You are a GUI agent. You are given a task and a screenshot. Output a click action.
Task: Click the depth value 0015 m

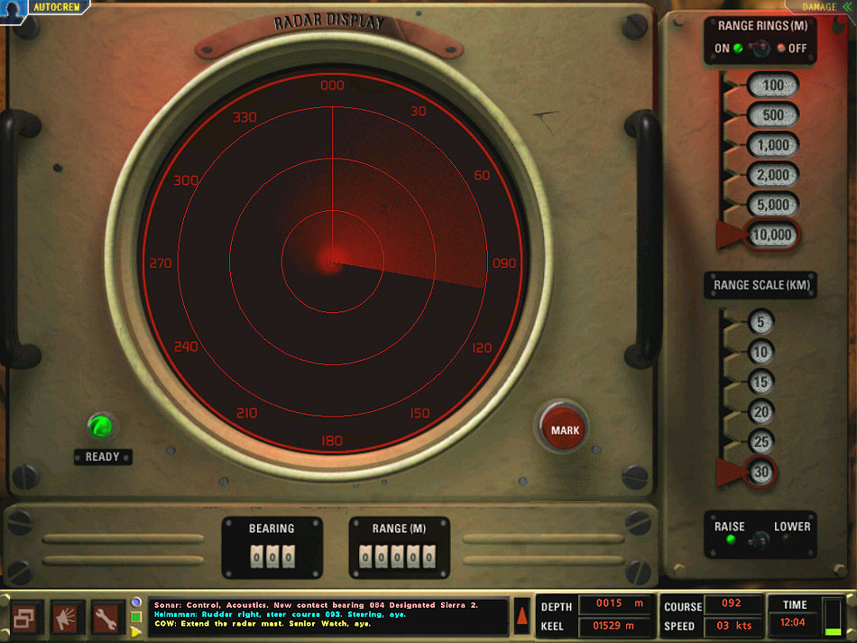[618, 603]
